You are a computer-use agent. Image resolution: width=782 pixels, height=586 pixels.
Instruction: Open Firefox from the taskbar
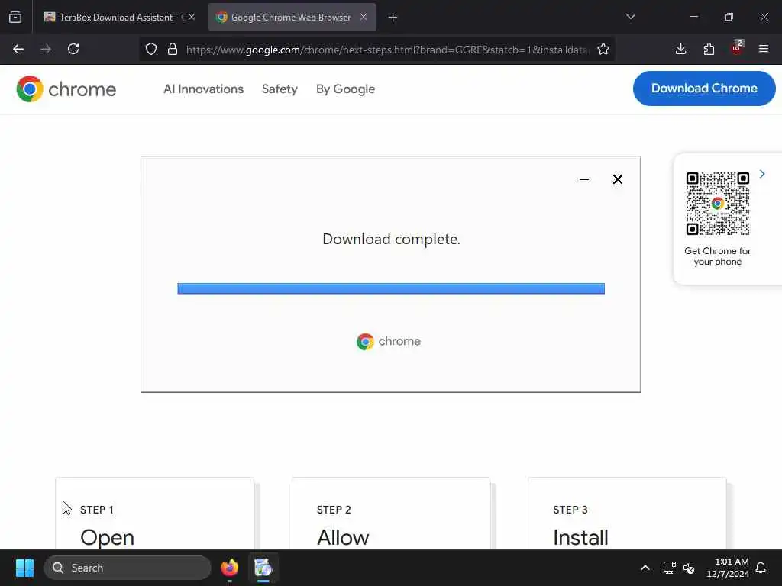[230, 568]
